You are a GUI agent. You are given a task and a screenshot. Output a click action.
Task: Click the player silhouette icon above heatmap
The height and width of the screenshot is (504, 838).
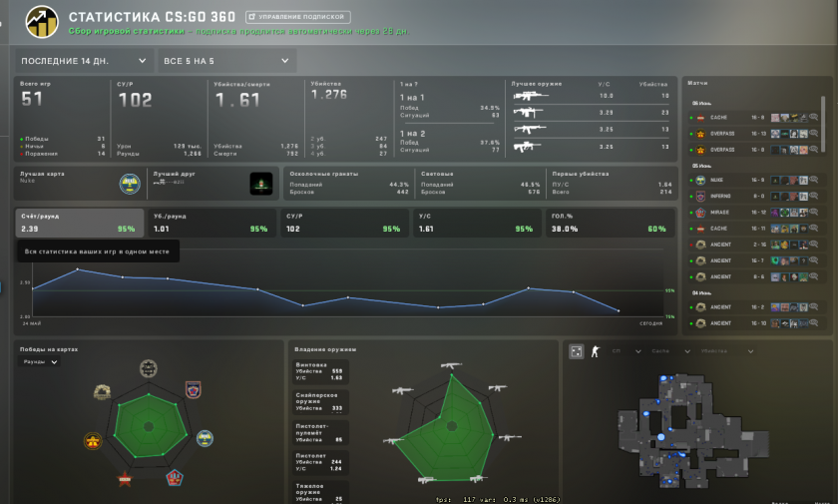596,351
